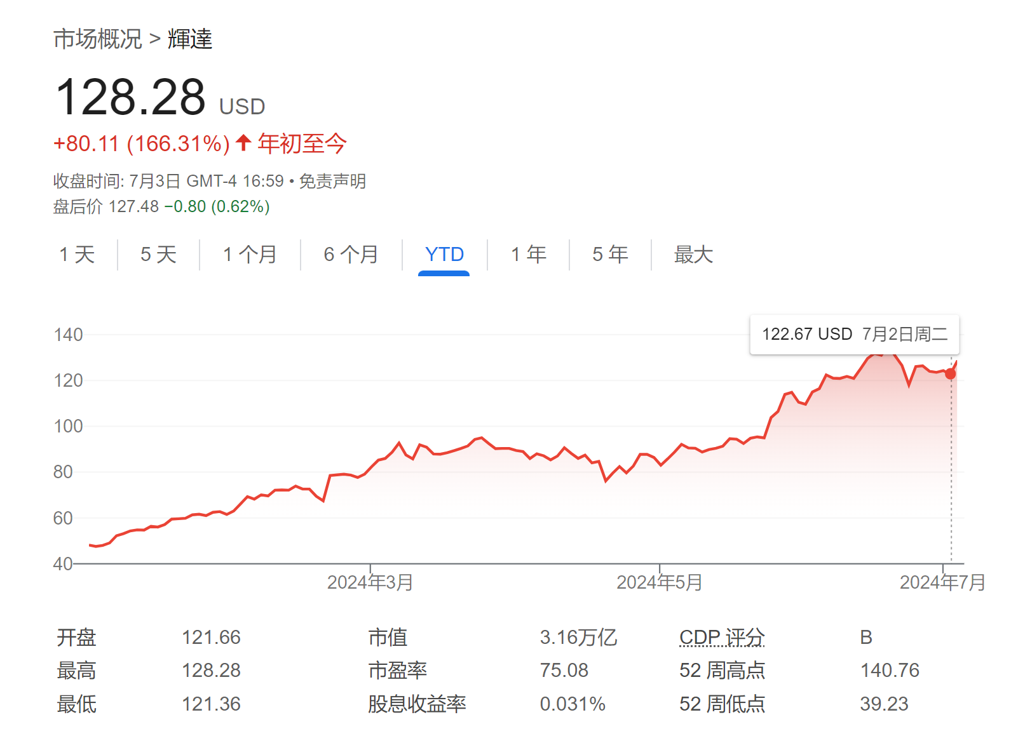1011x736 pixels.
Task: Click the tooltip reading 122.67 USD 7月2日周二
Action: 855,335
